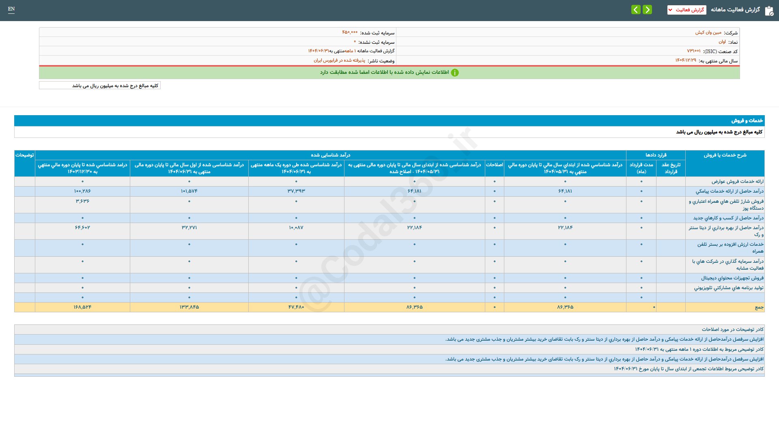Click the symbol link اوان
This screenshot has width=779, height=438.
pos(722,42)
